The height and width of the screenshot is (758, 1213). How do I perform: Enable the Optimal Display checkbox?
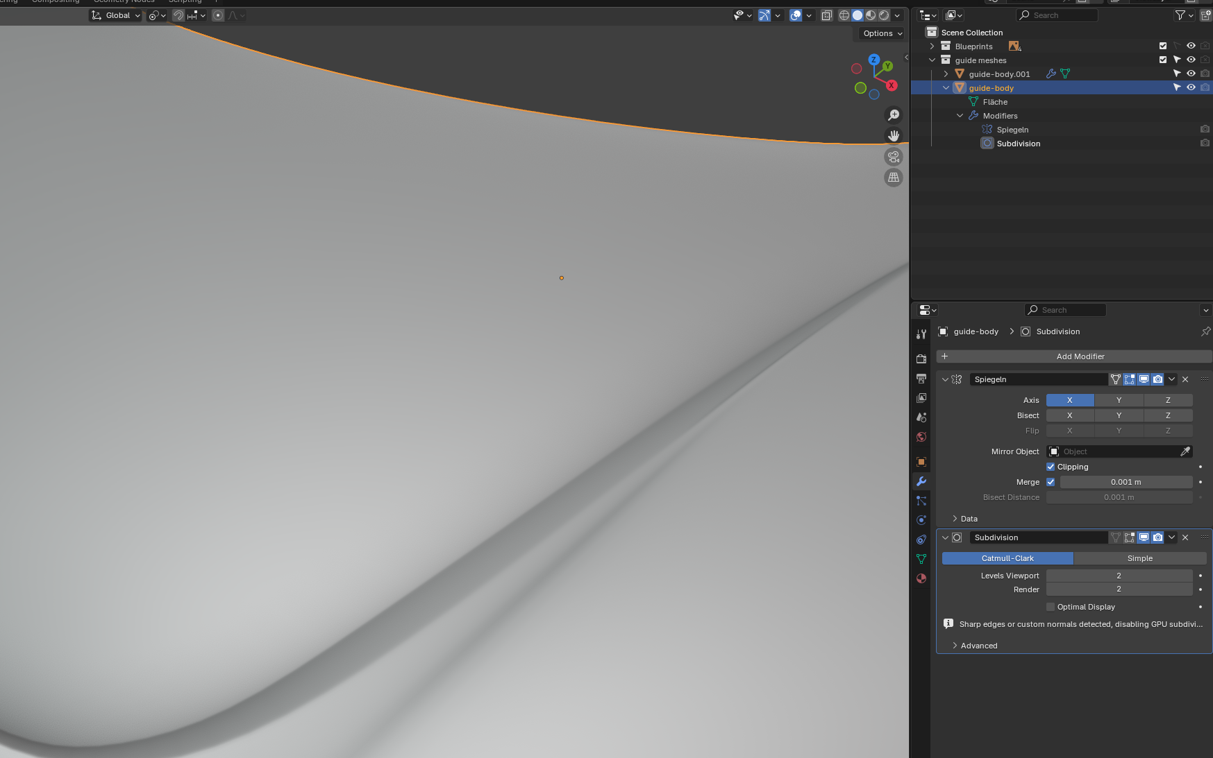[1051, 607]
